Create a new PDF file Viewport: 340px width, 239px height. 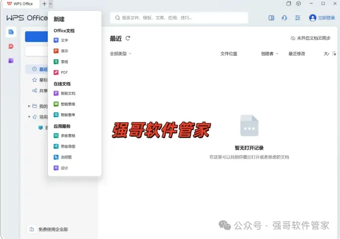click(61, 72)
